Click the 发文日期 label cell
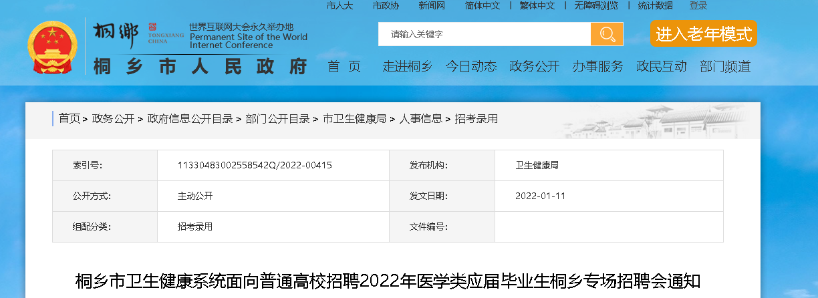The image size is (818, 298). [x=442, y=196]
